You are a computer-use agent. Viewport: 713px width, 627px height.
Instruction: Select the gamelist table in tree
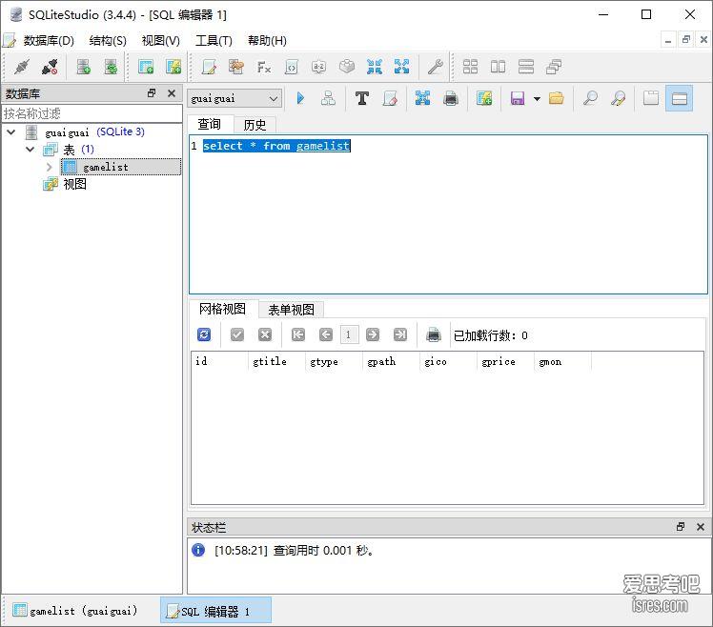(x=120, y=167)
